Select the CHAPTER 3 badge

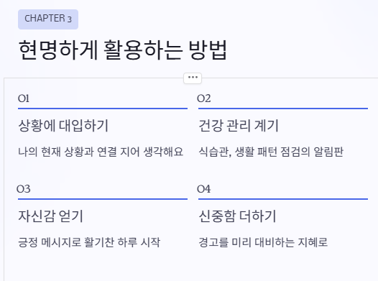click(48, 19)
